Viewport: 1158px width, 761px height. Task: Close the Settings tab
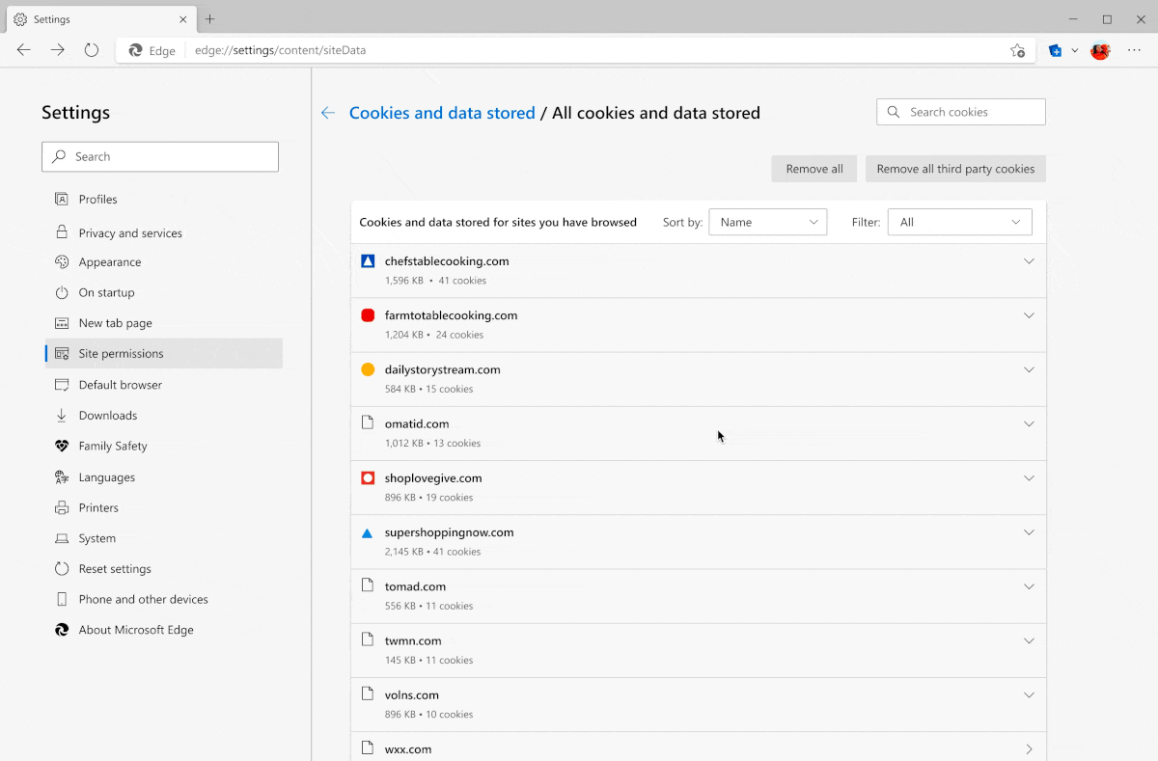coord(182,19)
